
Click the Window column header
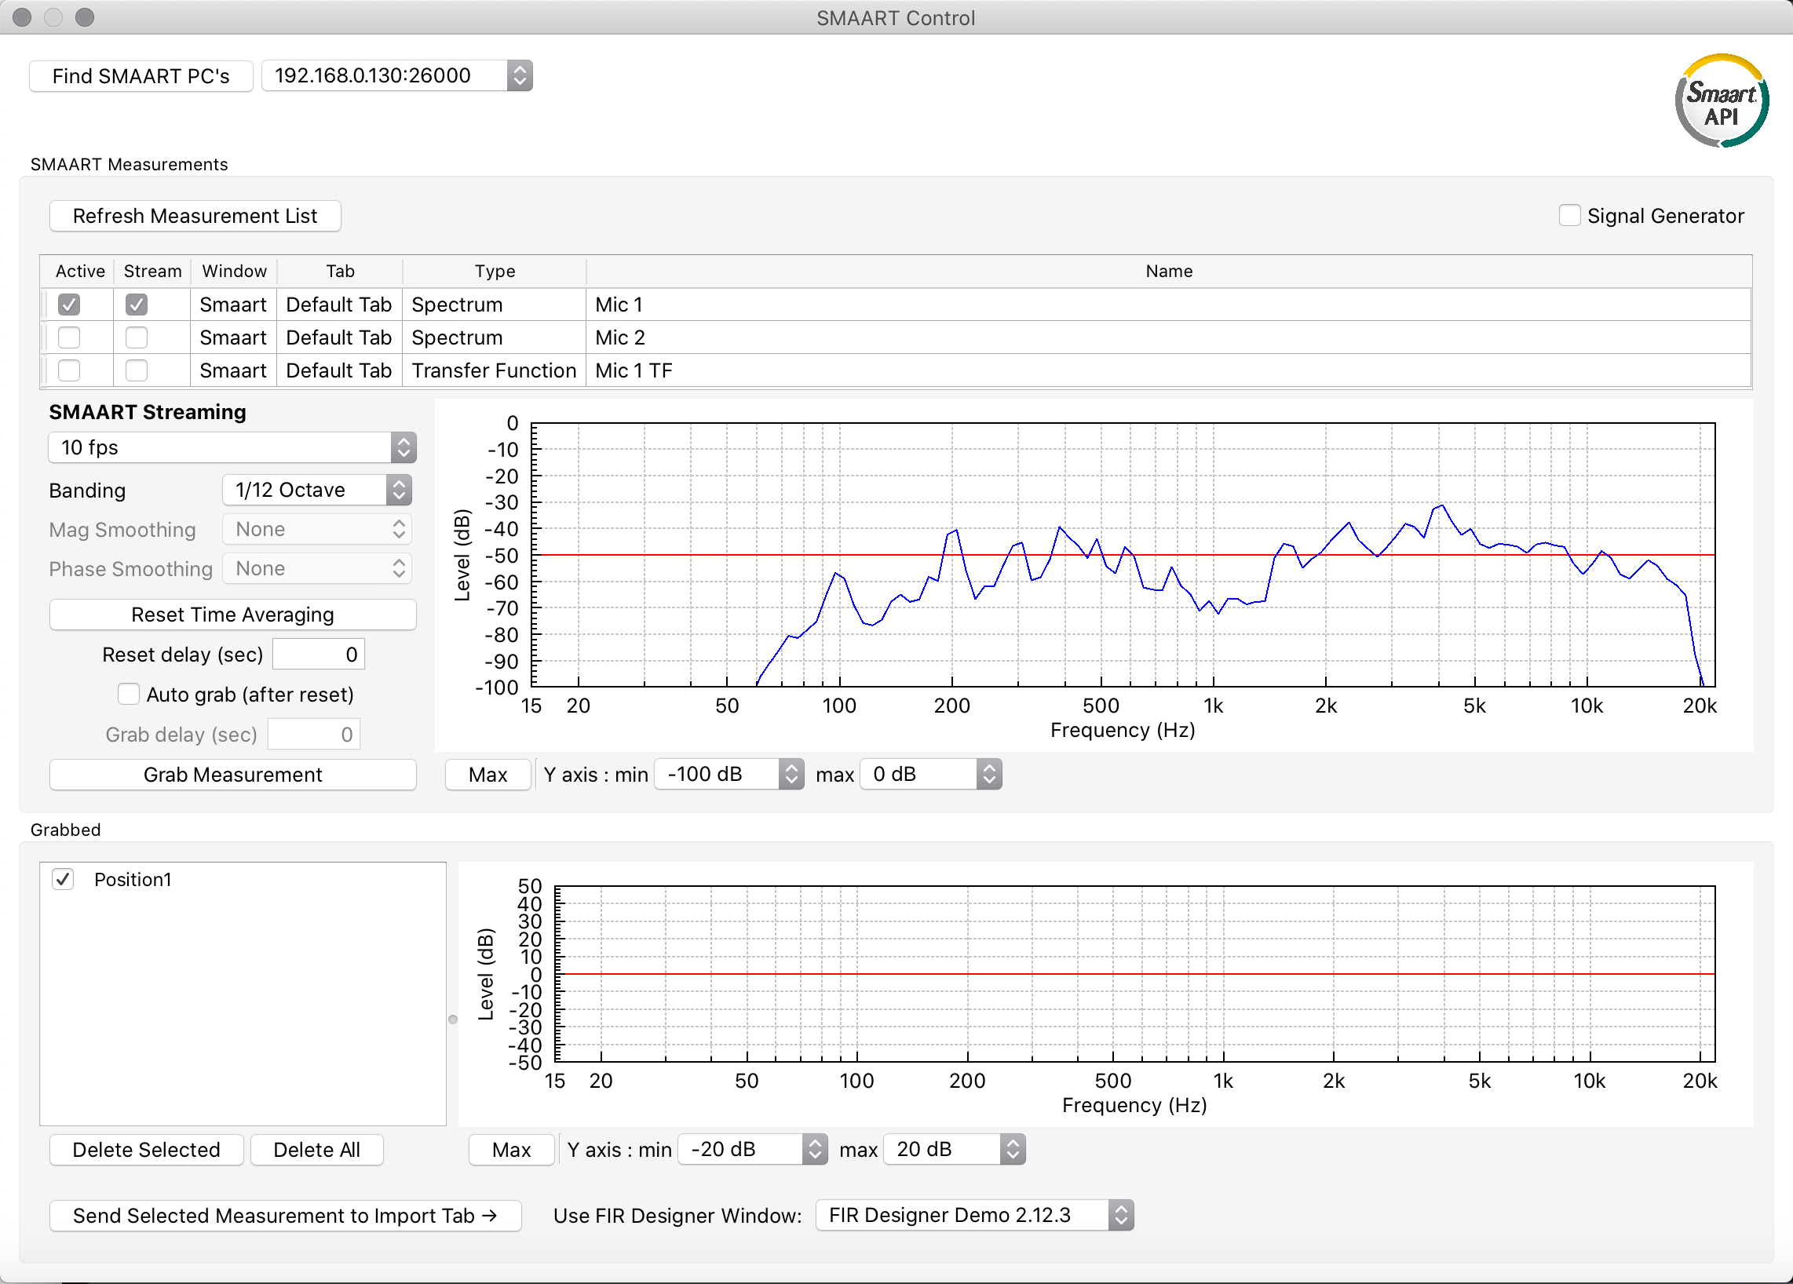[234, 271]
